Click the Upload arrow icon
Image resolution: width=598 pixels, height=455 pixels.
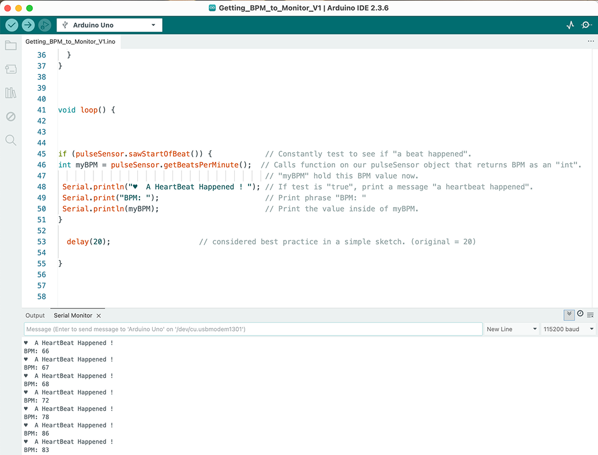point(28,25)
